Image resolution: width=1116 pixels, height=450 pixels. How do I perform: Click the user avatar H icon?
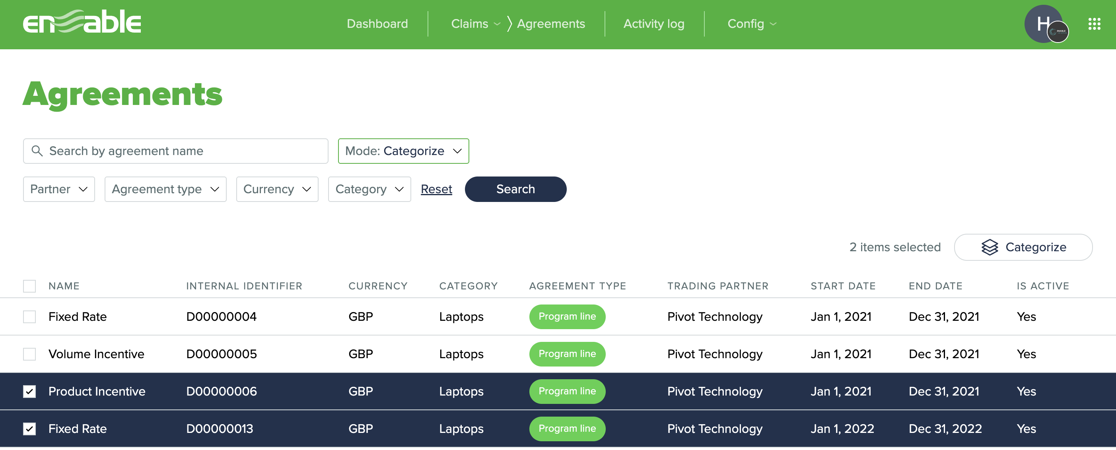pos(1043,24)
